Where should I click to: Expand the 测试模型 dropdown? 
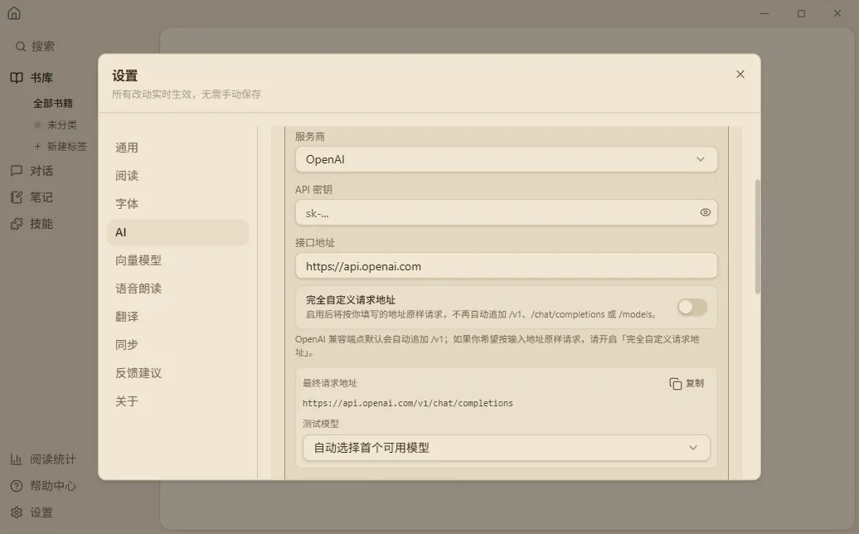(x=506, y=448)
